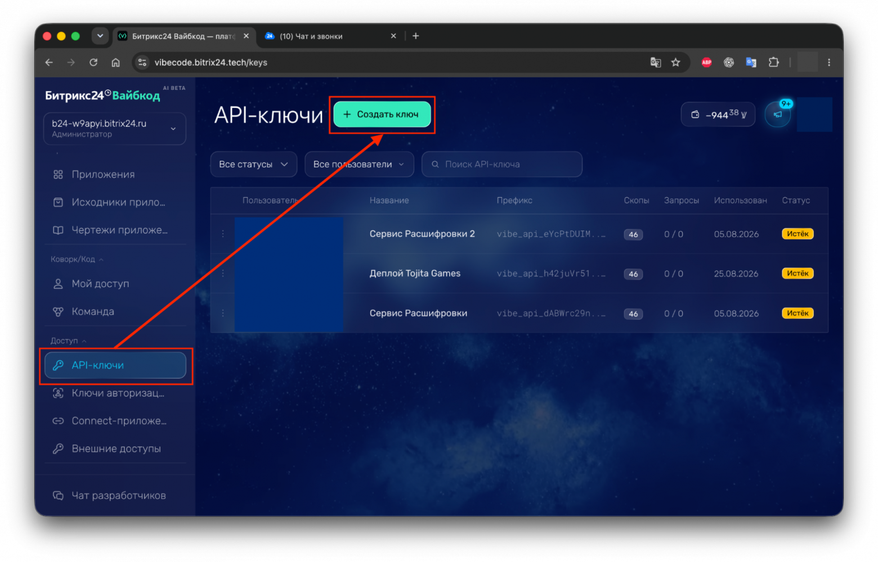
Task: Click the Создать ключ button
Action: click(382, 114)
